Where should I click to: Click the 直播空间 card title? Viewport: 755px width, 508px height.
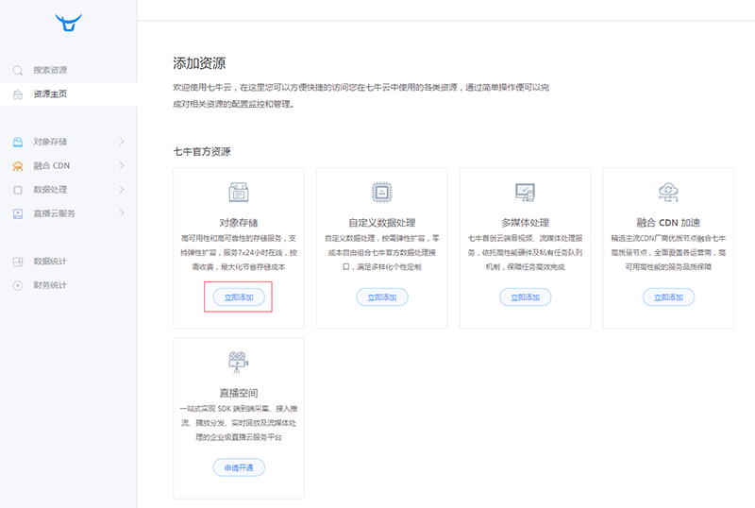(x=239, y=393)
